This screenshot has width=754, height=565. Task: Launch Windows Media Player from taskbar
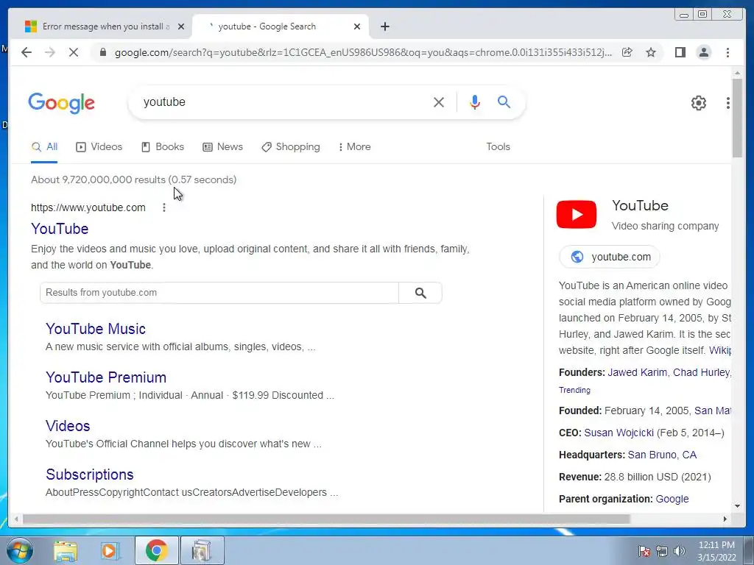[110, 550]
